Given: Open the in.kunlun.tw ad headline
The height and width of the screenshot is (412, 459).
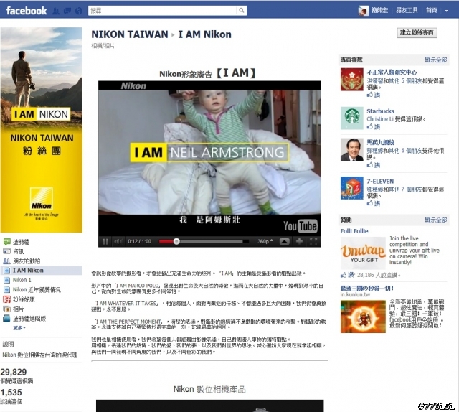Looking at the screenshot, I should tap(366, 289).
